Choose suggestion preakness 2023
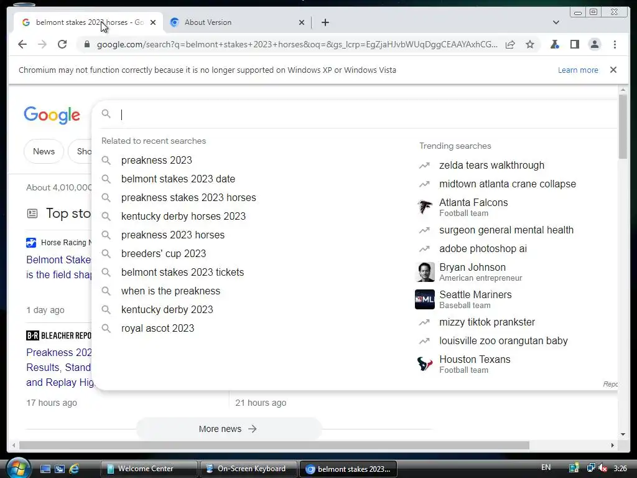 [x=156, y=160]
